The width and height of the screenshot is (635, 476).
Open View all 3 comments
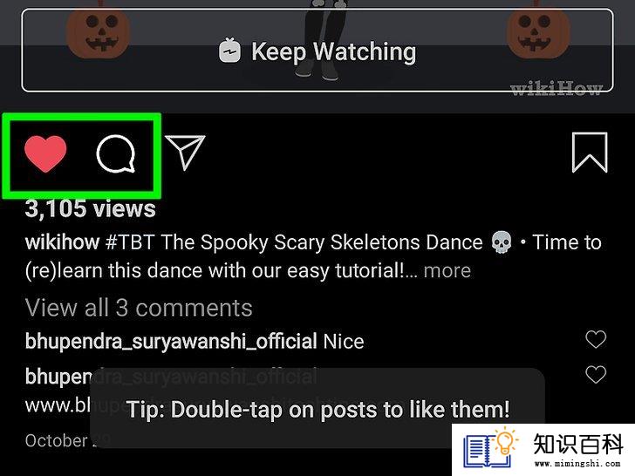coord(139,308)
